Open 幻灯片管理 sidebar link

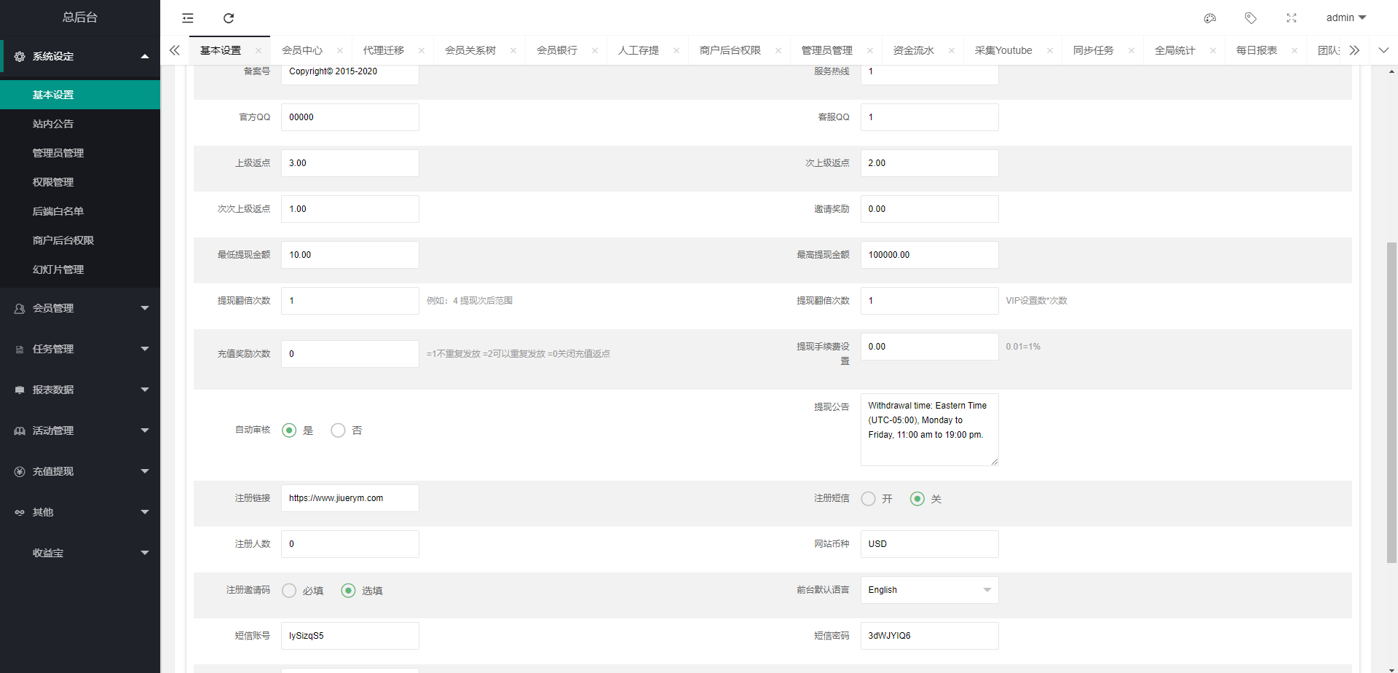point(58,269)
